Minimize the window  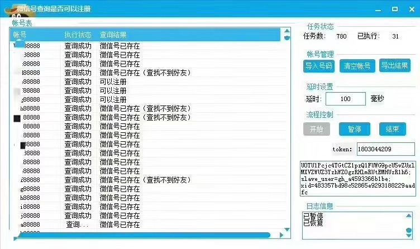378,9
